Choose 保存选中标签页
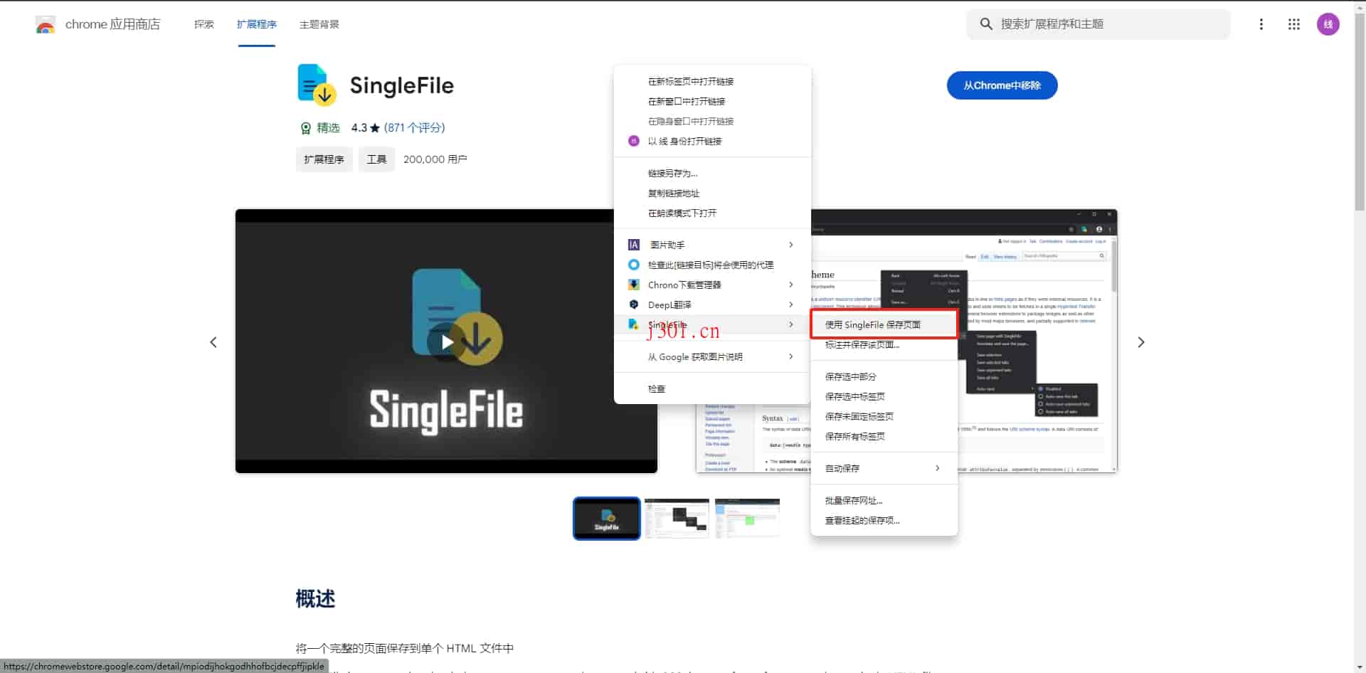Screen dimensions: 1366x673 click(x=884, y=396)
